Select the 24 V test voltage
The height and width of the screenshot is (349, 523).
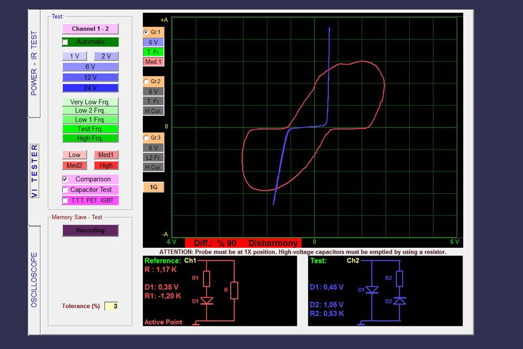coord(90,88)
